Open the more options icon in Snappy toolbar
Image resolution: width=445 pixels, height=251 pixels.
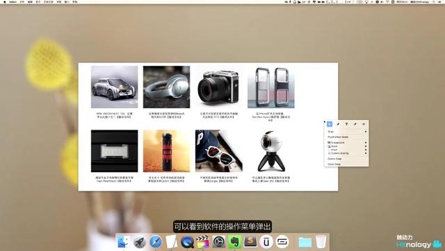click(x=364, y=124)
